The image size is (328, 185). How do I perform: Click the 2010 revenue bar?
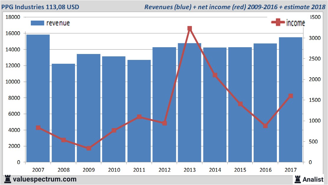pos(114,109)
